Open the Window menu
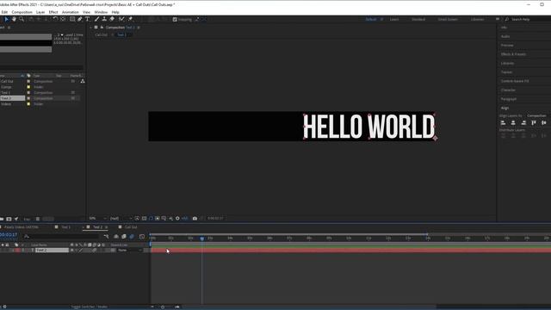 [101, 12]
